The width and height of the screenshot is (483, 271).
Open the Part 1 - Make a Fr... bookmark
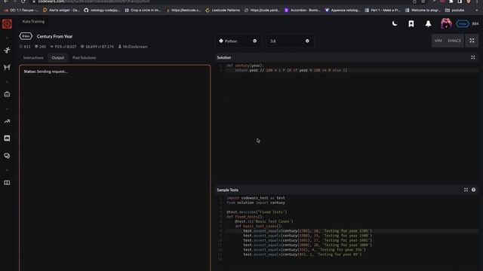click(383, 10)
